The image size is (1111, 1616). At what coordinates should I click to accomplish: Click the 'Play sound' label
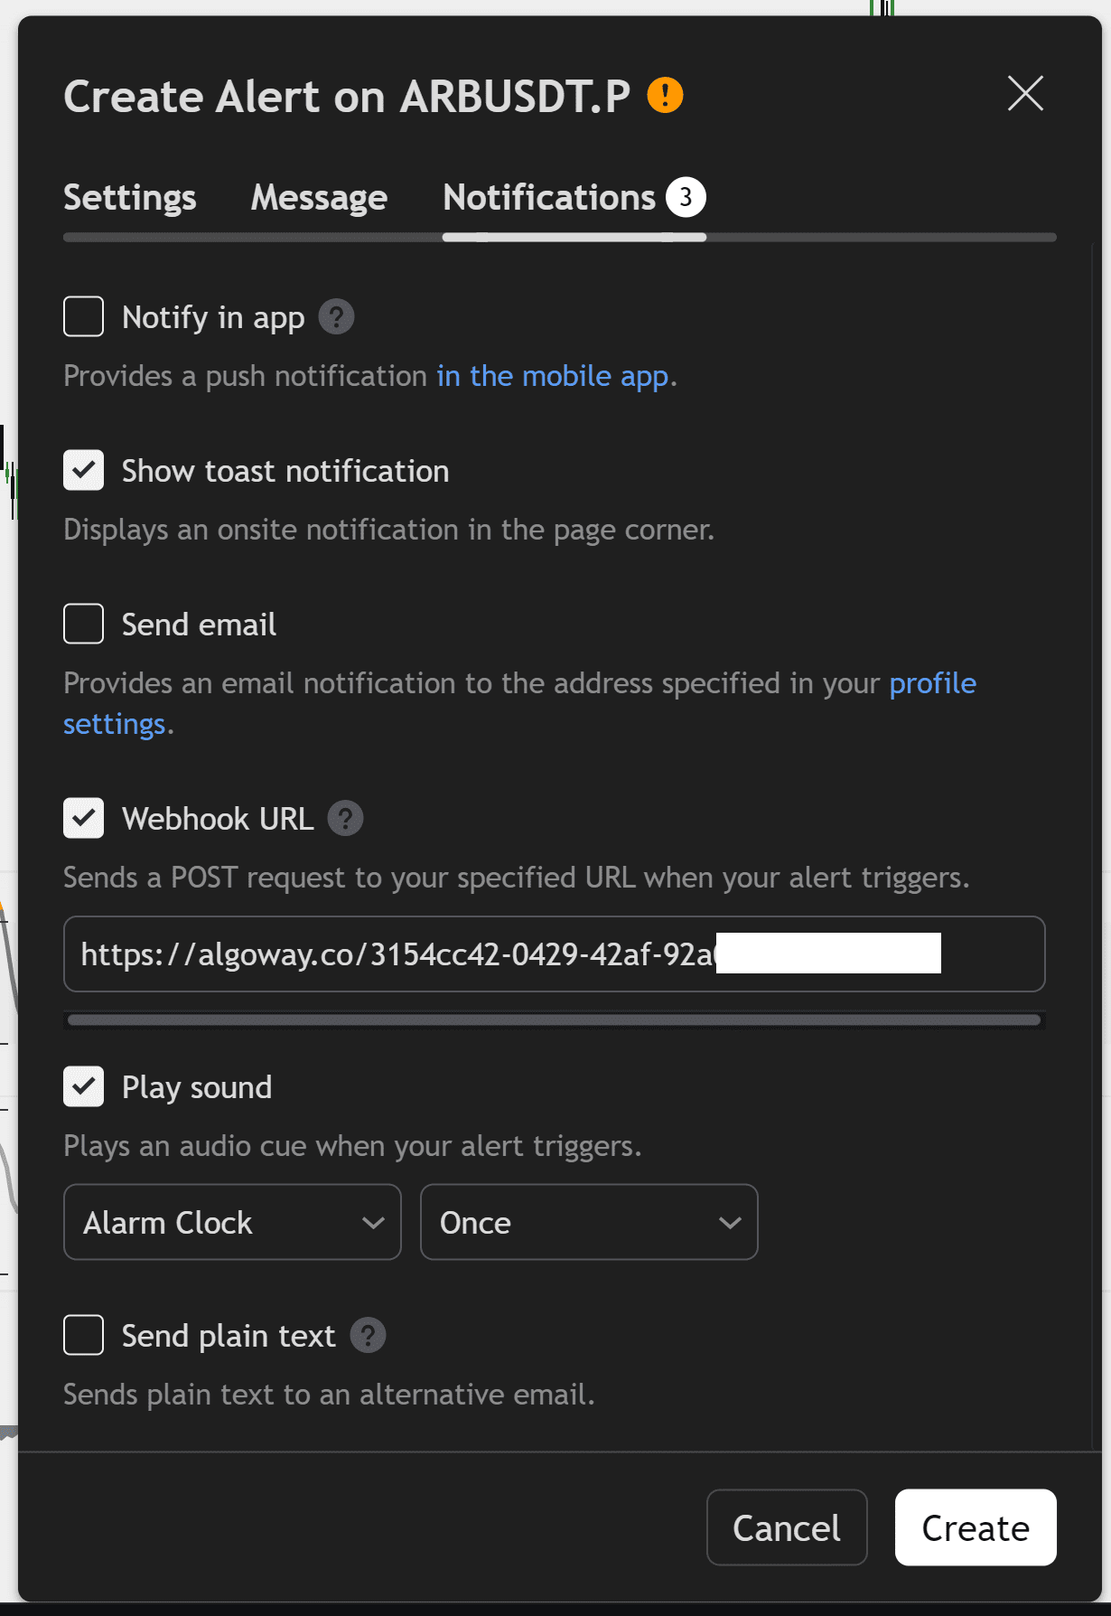coord(197,1087)
